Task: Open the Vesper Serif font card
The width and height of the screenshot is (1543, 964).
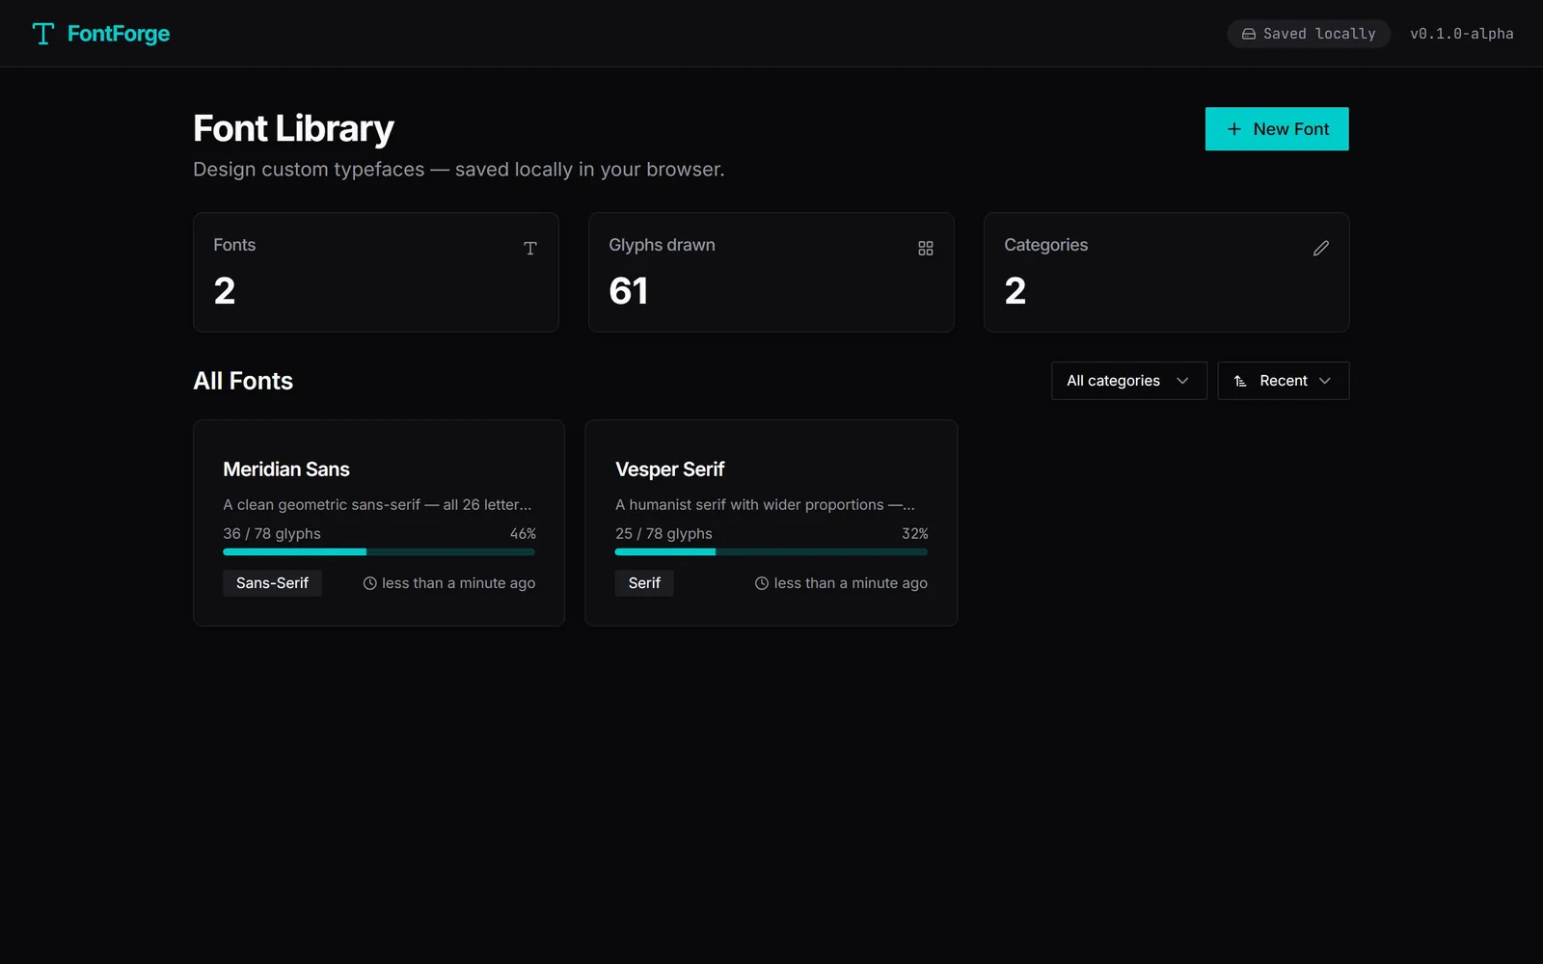Action: pyautogui.click(x=771, y=523)
